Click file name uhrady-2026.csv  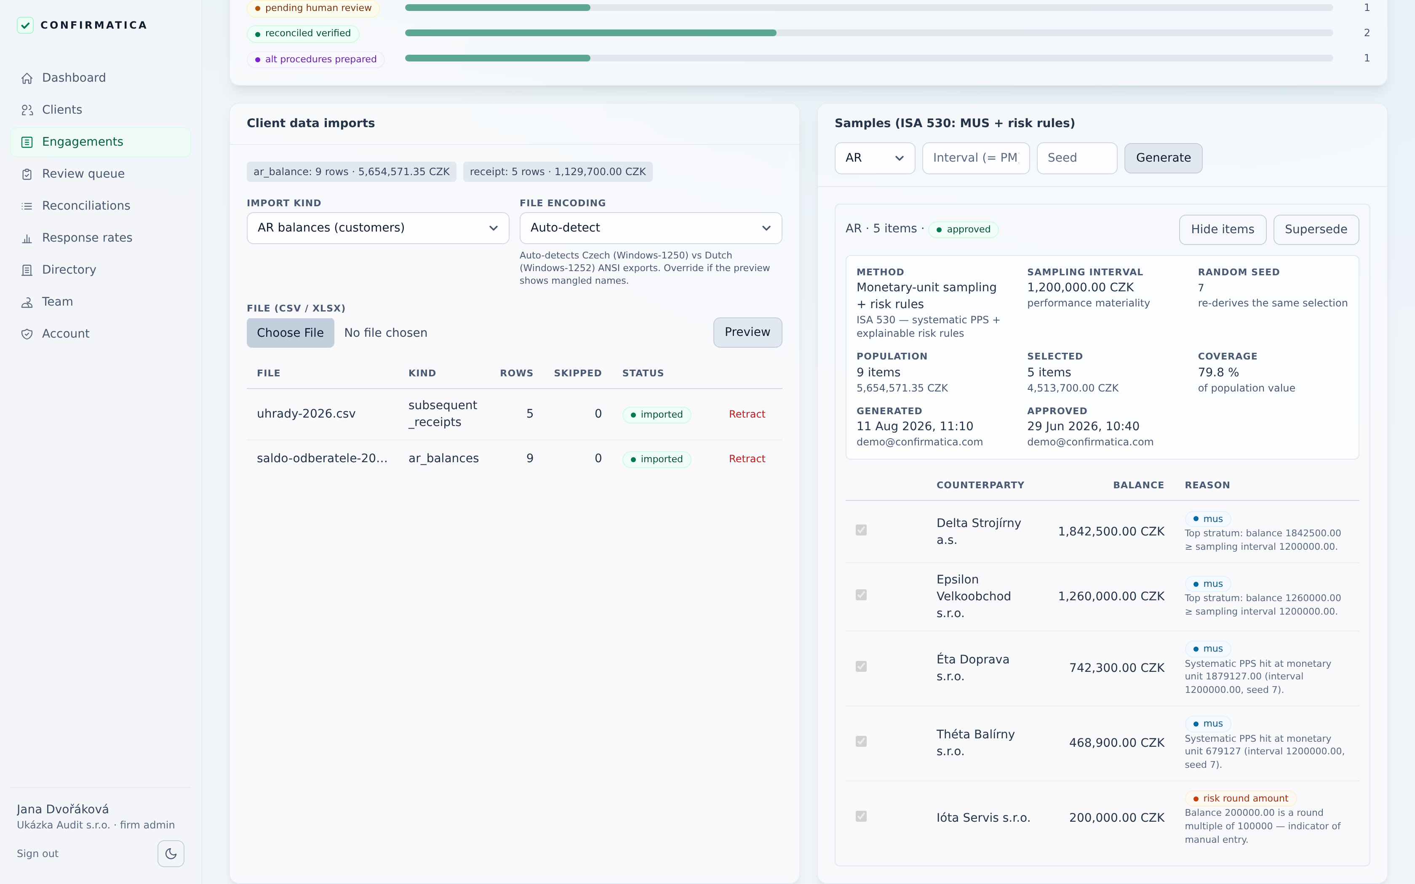point(306,414)
